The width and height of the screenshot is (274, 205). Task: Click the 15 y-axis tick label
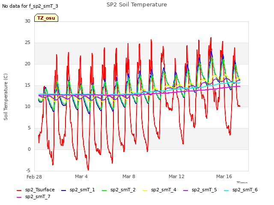(27, 85)
